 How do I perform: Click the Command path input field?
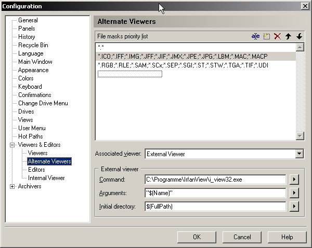click(x=215, y=180)
